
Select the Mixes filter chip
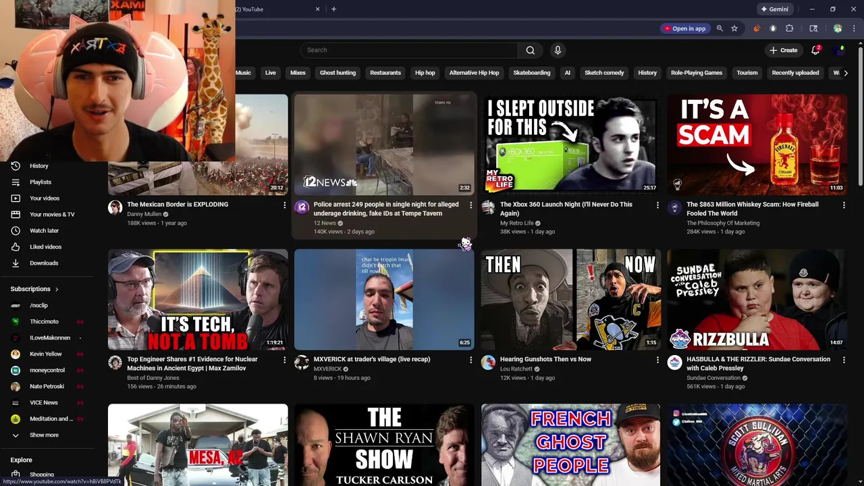pyautogui.click(x=298, y=73)
